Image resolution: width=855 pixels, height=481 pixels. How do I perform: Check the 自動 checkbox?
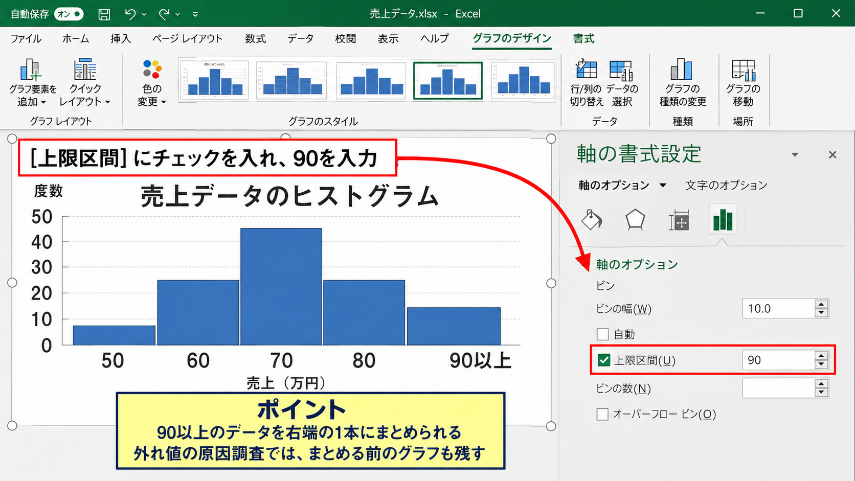(x=603, y=334)
